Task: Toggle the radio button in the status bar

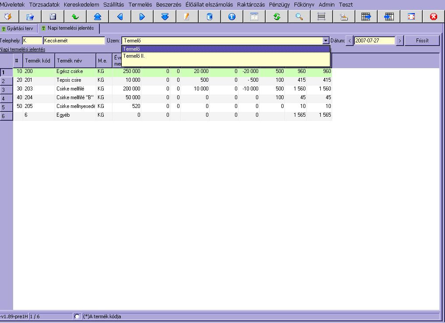Action: (77, 316)
